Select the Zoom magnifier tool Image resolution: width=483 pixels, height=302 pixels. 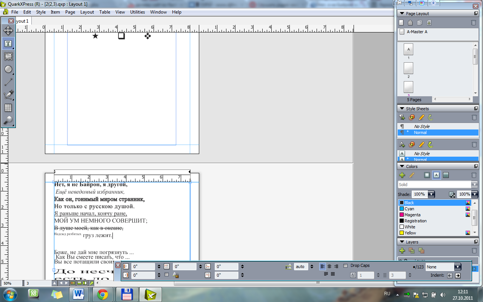tap(8, 120)
